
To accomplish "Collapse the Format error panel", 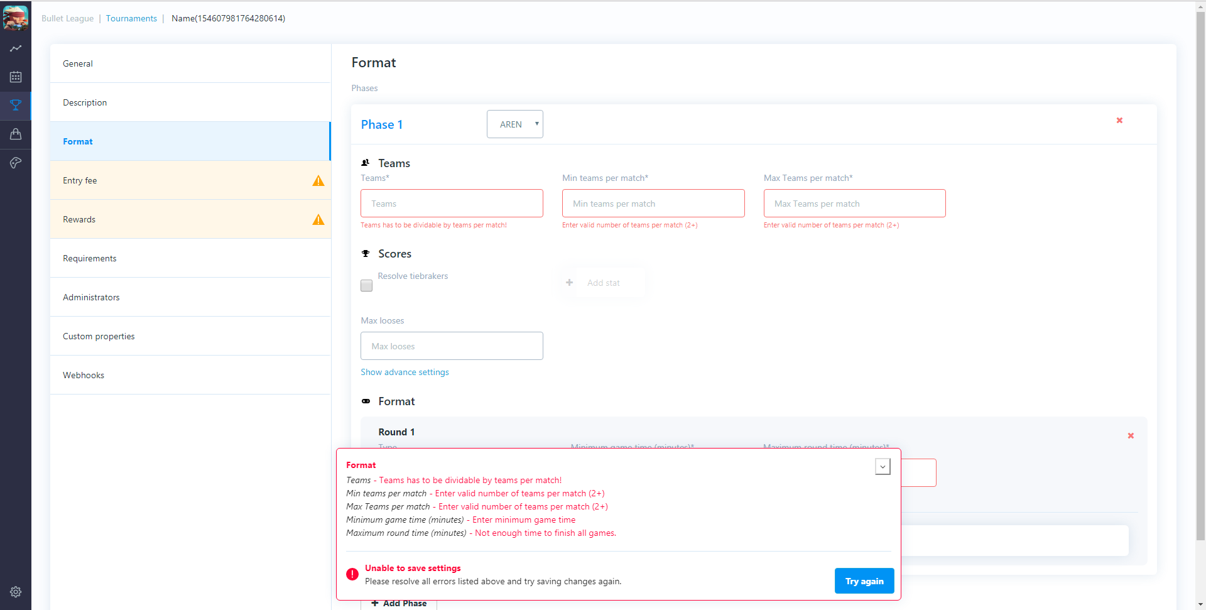I will [883, 467].
